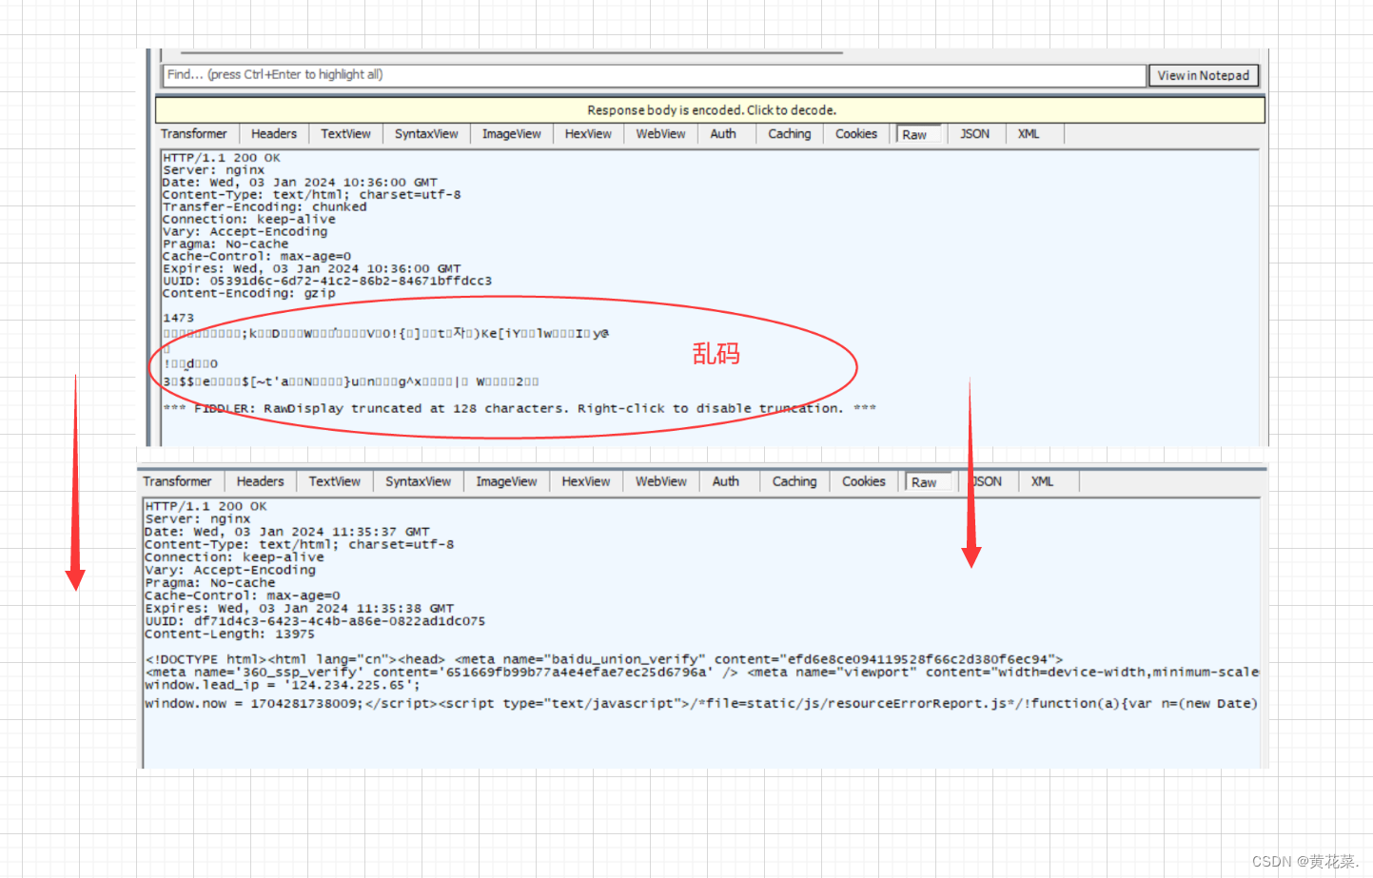The image size is (1373, 878).
Task: Click 'window.lead_ip' line in lower panel
Action: coord(282,685)
